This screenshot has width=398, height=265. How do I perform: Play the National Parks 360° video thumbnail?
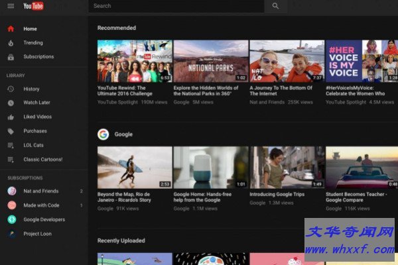click(210, 61)
